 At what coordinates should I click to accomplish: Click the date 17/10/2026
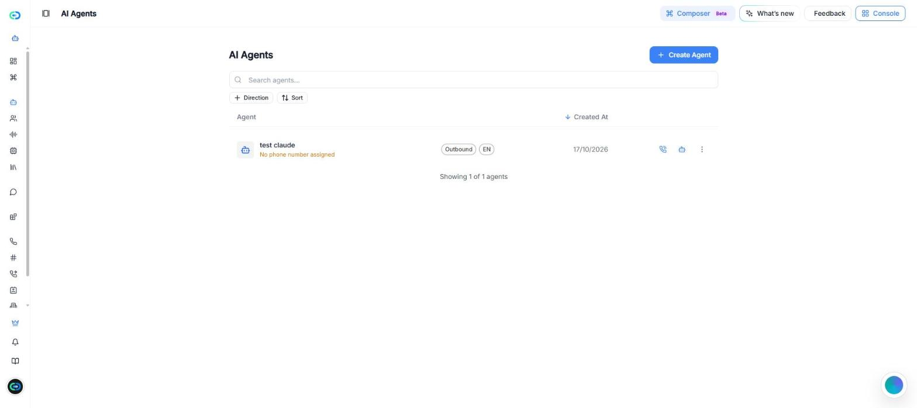point(591,150)
